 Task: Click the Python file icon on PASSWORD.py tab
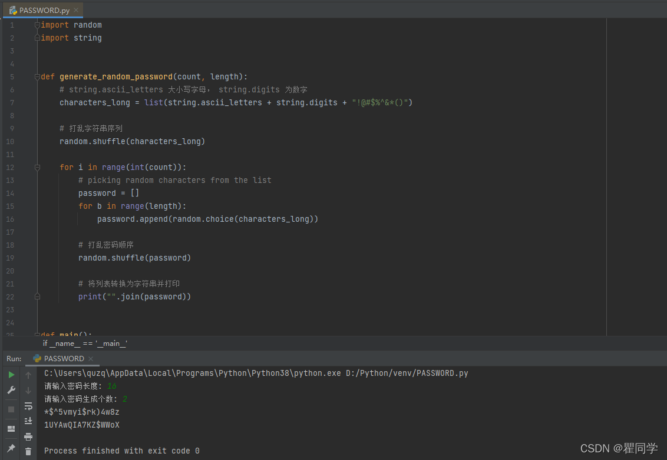(x=13, y=10)
